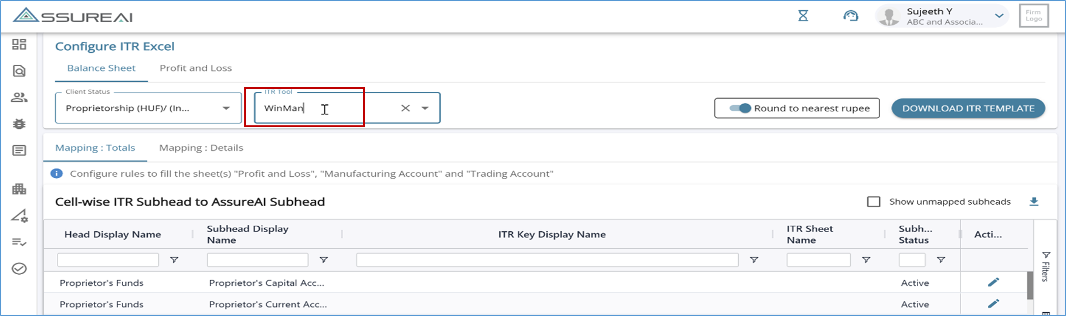Open the Mapping : Details tab

pyautogui.click(x=201, y=148)
